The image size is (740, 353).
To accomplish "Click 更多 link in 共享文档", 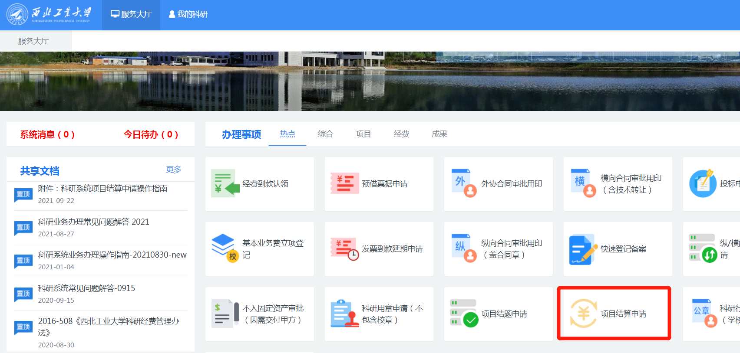I will pos(173,170).
